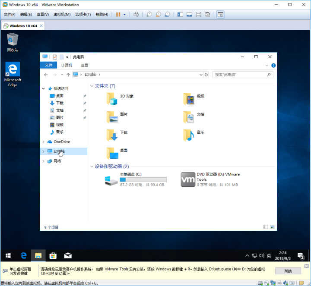This screenshot has width=311, height=286.
Task: Click the VMware pause virtual machine button
Action: tap(118, 15)
